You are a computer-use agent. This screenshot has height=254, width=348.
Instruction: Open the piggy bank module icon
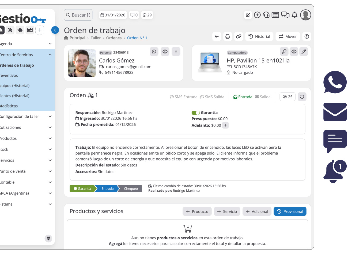click(20, 30)
